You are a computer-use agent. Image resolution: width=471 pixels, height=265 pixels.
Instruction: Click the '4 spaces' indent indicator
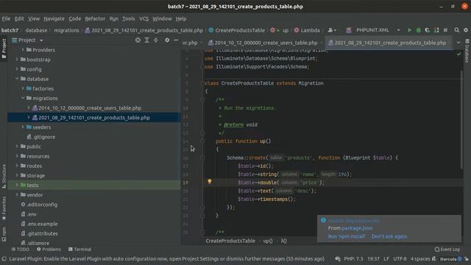click(420, 258)
